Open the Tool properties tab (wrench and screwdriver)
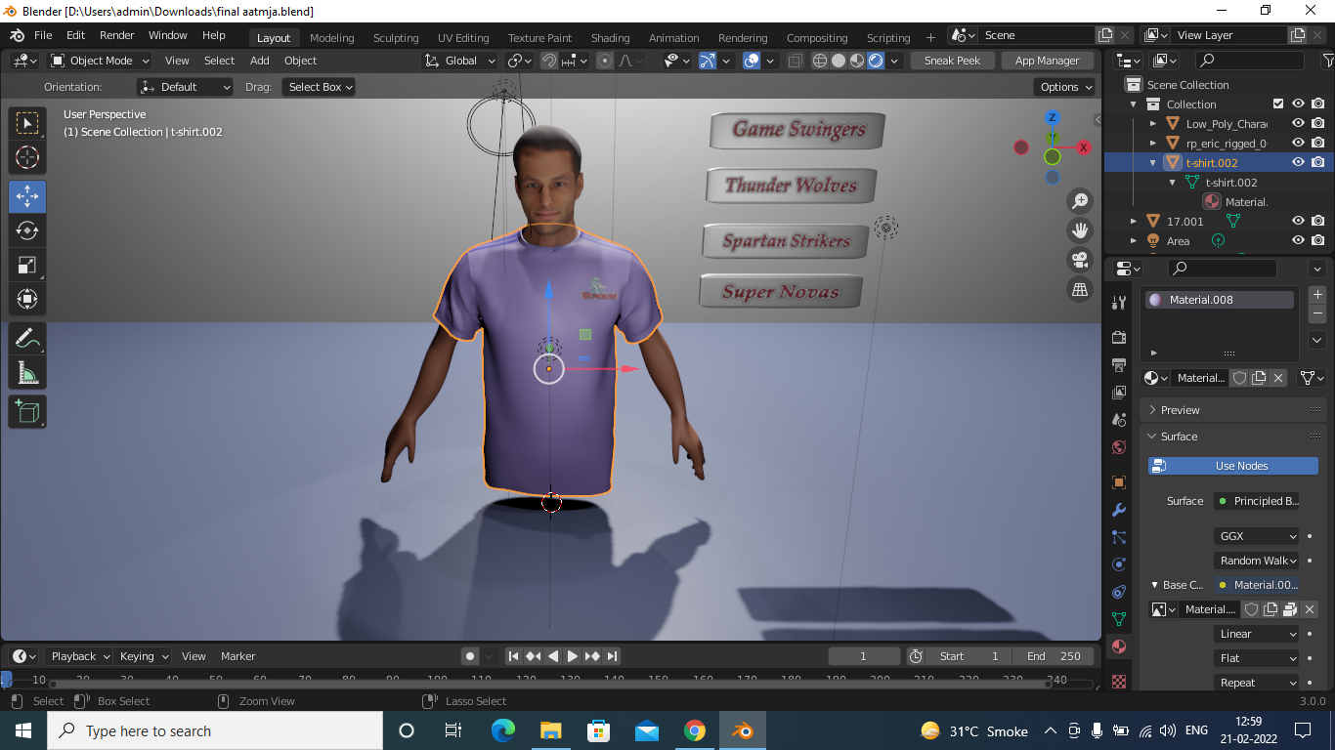 click(1119, 303)
